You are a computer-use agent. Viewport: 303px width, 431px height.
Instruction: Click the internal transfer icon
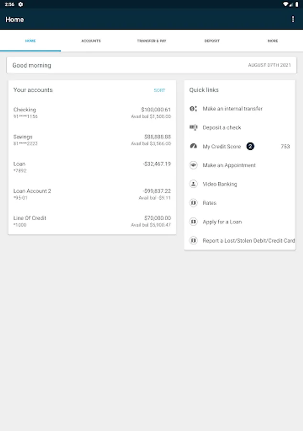[x=193, y=109]
